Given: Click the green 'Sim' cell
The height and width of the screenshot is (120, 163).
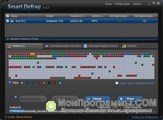Looking at the screenshot, I should 119,21.
